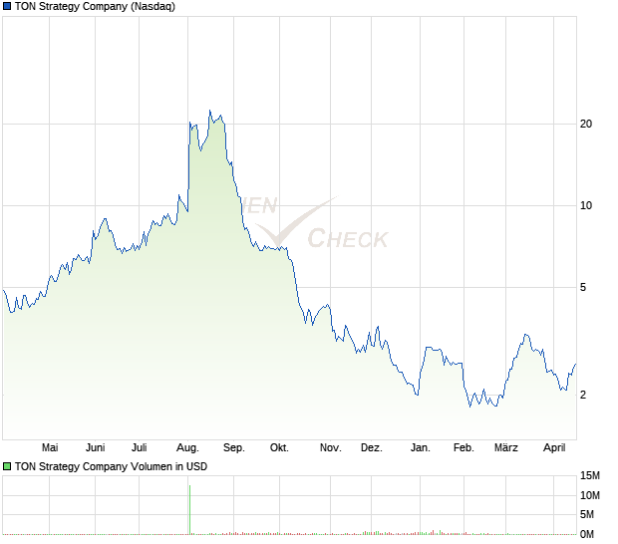Click the 'TON Strategy Company (Nasdaq)' chart title
The width and height of the screenshot is (618, 544).
click(95, 6)
